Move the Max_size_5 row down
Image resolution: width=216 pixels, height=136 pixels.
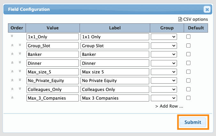pyautogui.click(x=20, y=72)
